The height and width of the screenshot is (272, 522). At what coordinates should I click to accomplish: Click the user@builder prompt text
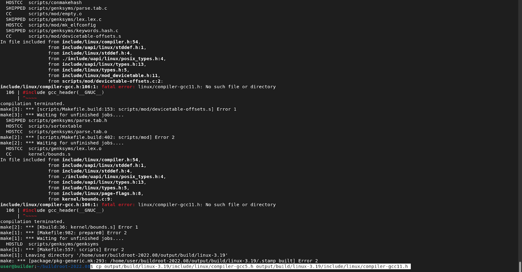pyautogui.click(x=17, y=266)
